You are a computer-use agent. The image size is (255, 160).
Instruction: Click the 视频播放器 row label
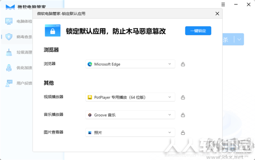54,97
